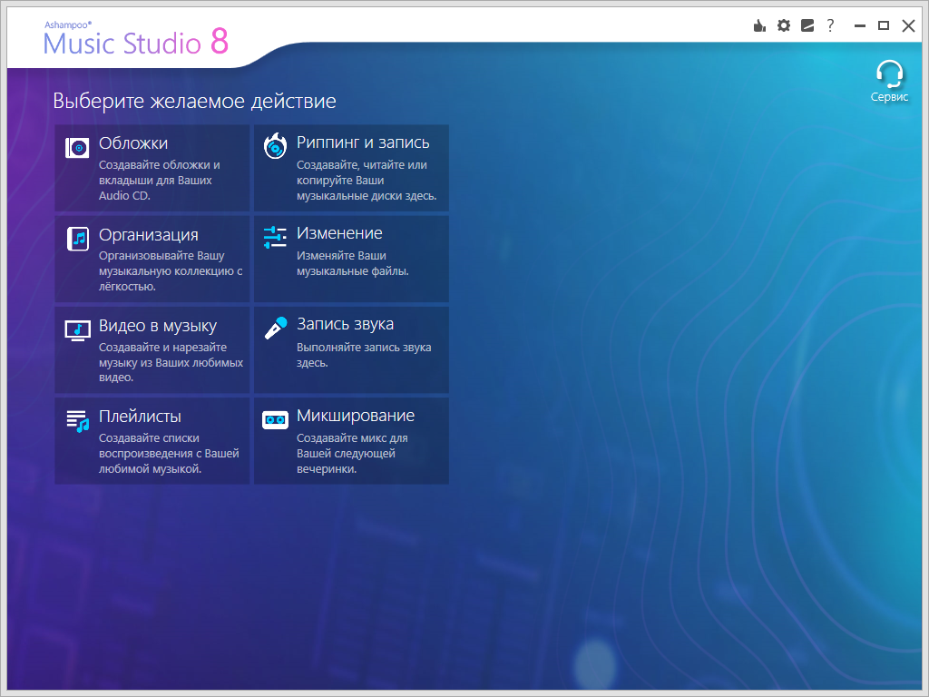This screenshot has width=929, height=697.
Task: Click the thumbs-up icon in title bar
Action: coord(760,26)
